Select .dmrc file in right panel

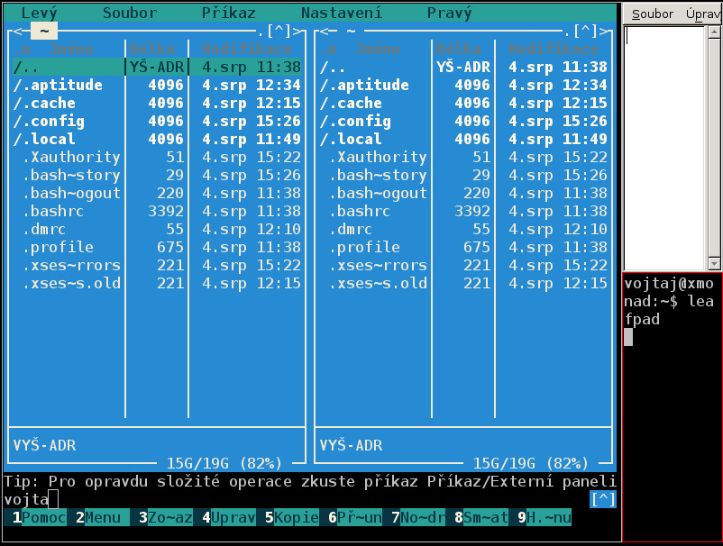coord(464,229)
